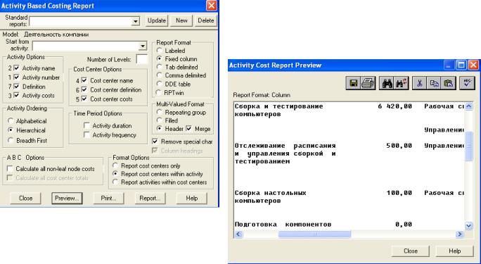Click the Cut scissors icon
The height and width of the screenshot is (264, 481).
419,83
